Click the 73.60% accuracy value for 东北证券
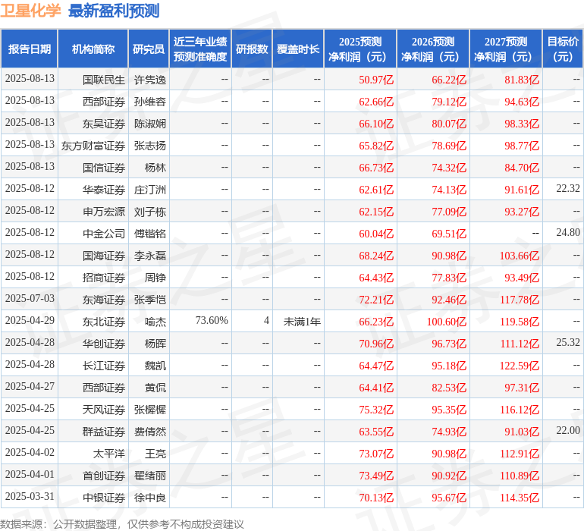This screenshot has height=531, width=584. [212, 321]
